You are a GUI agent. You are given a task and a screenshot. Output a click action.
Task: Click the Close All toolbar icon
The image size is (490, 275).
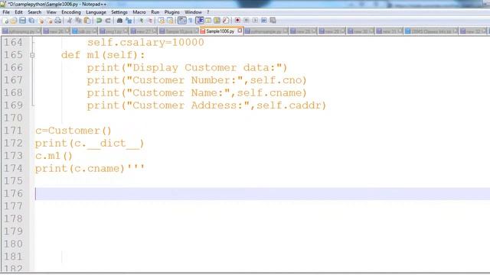(50, 21)
